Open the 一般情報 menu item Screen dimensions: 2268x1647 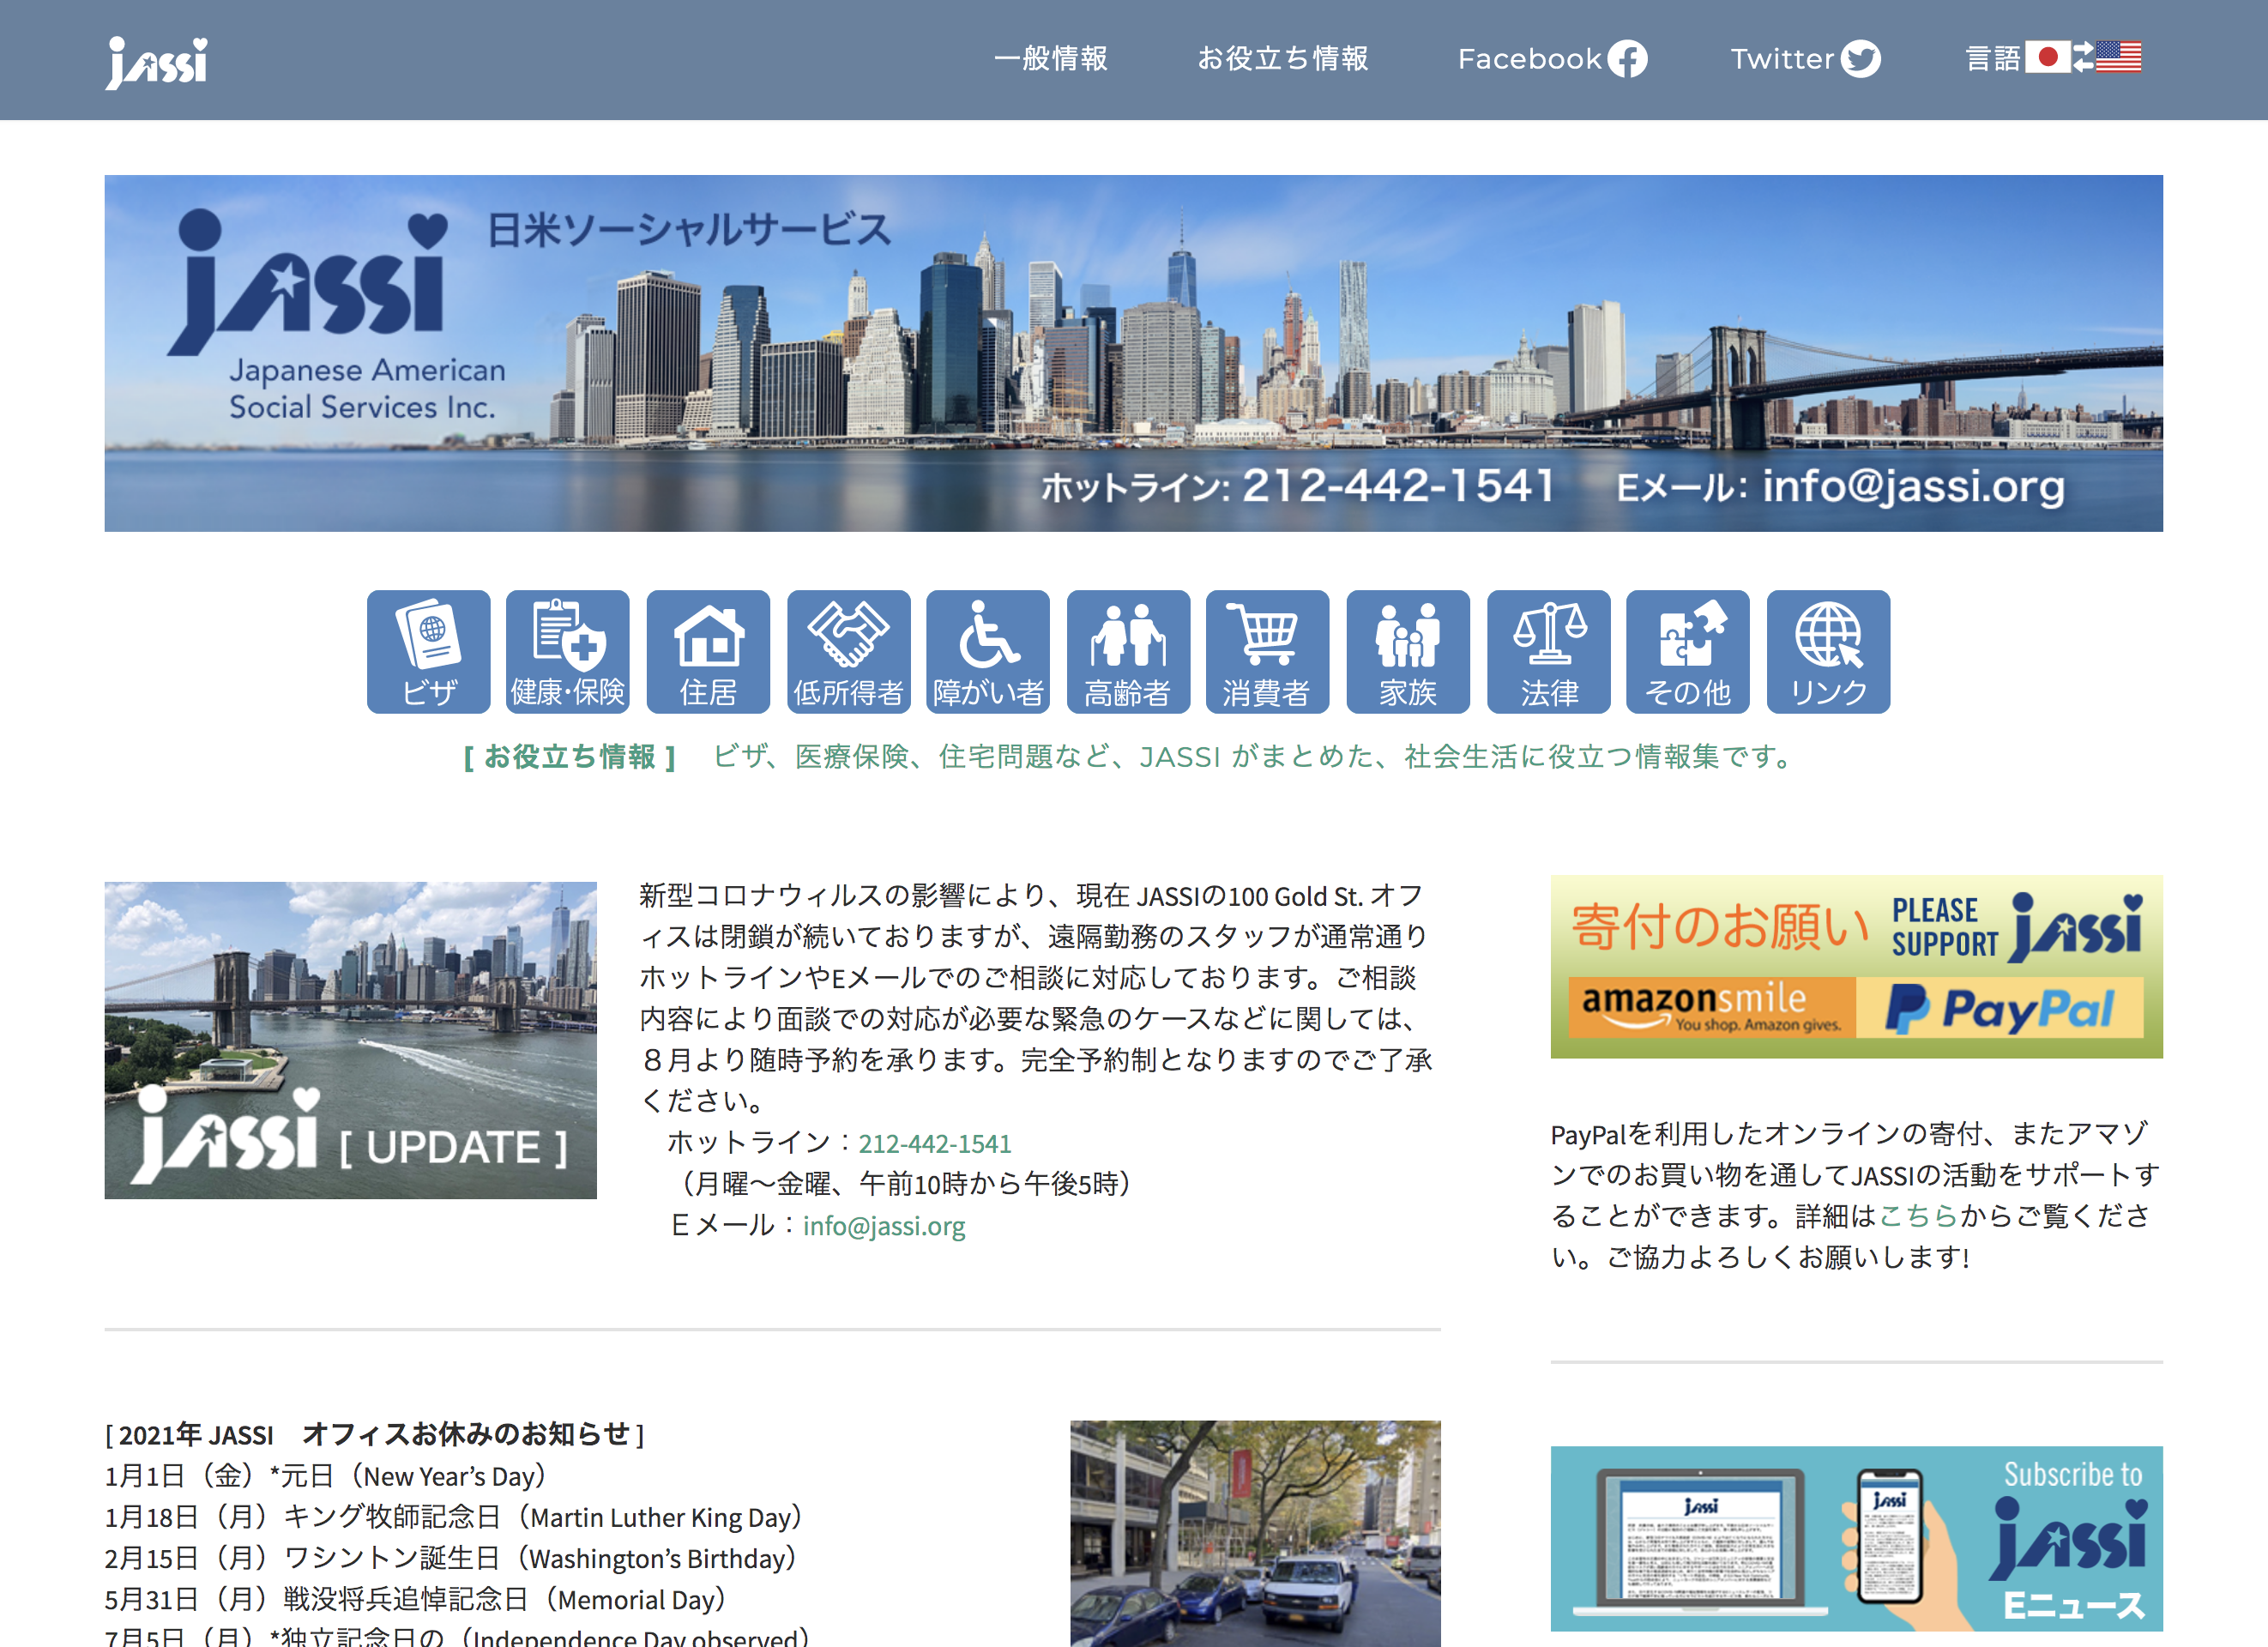(x=1050, y=59)
